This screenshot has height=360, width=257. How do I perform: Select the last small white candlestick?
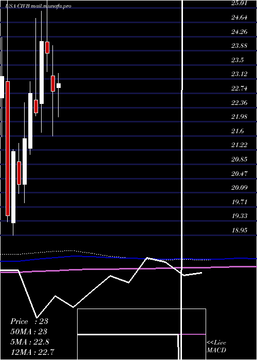click(59, 86)
